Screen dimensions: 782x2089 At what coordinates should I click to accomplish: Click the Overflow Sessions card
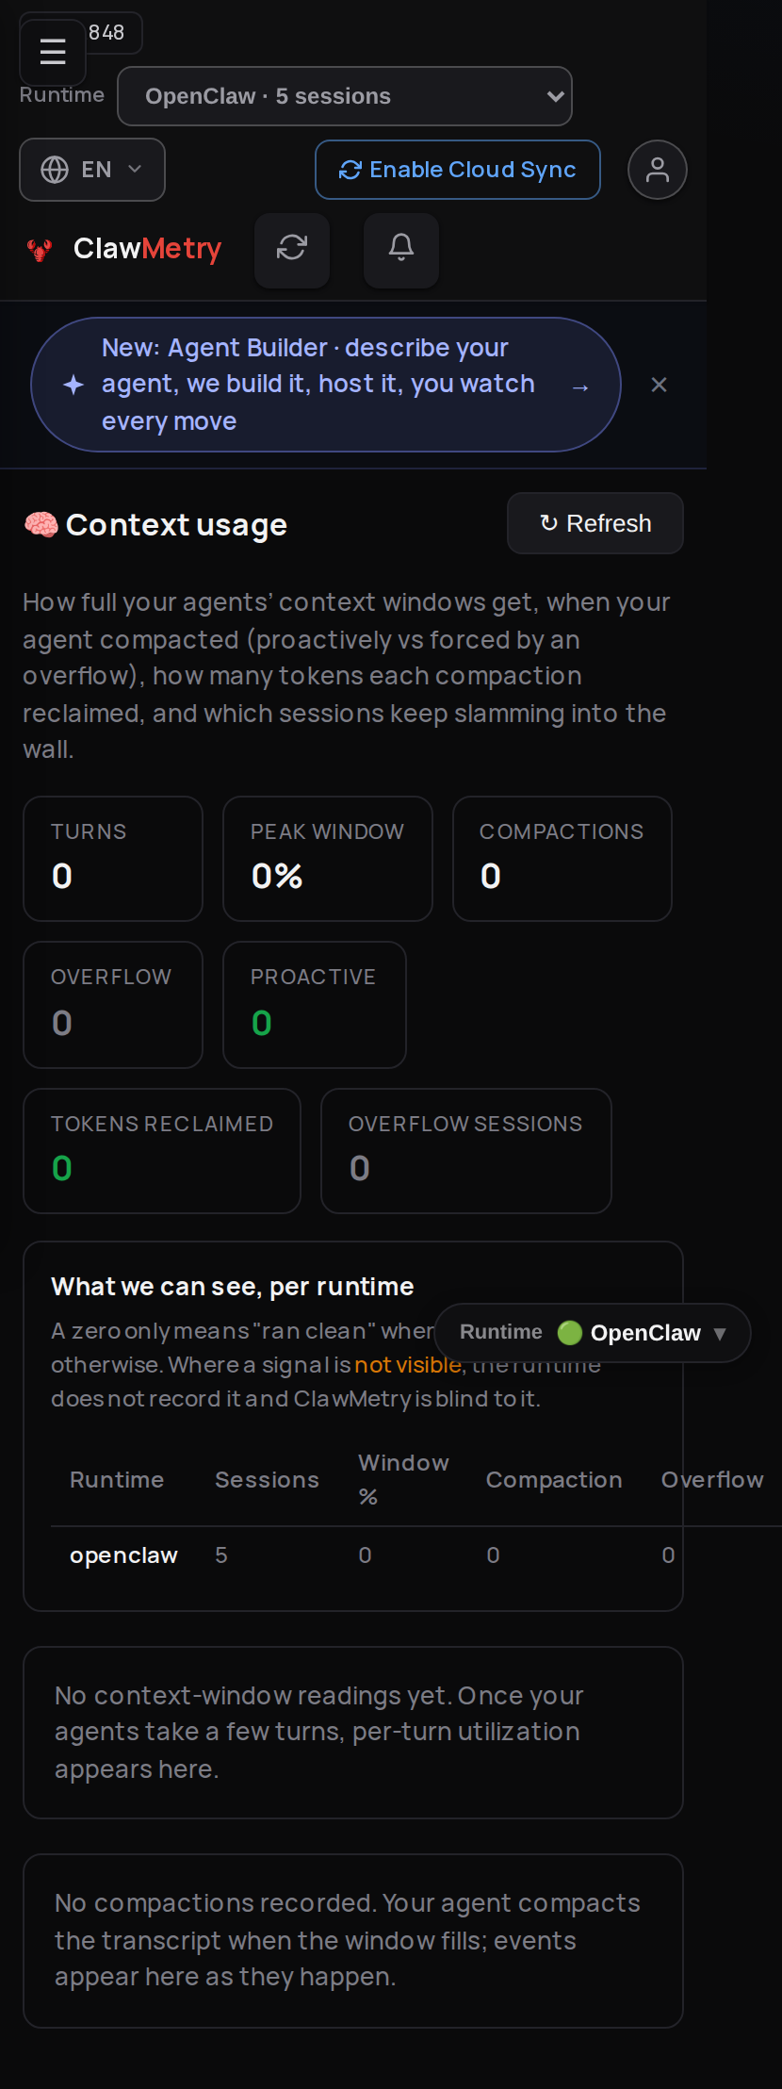point(466,1151)
